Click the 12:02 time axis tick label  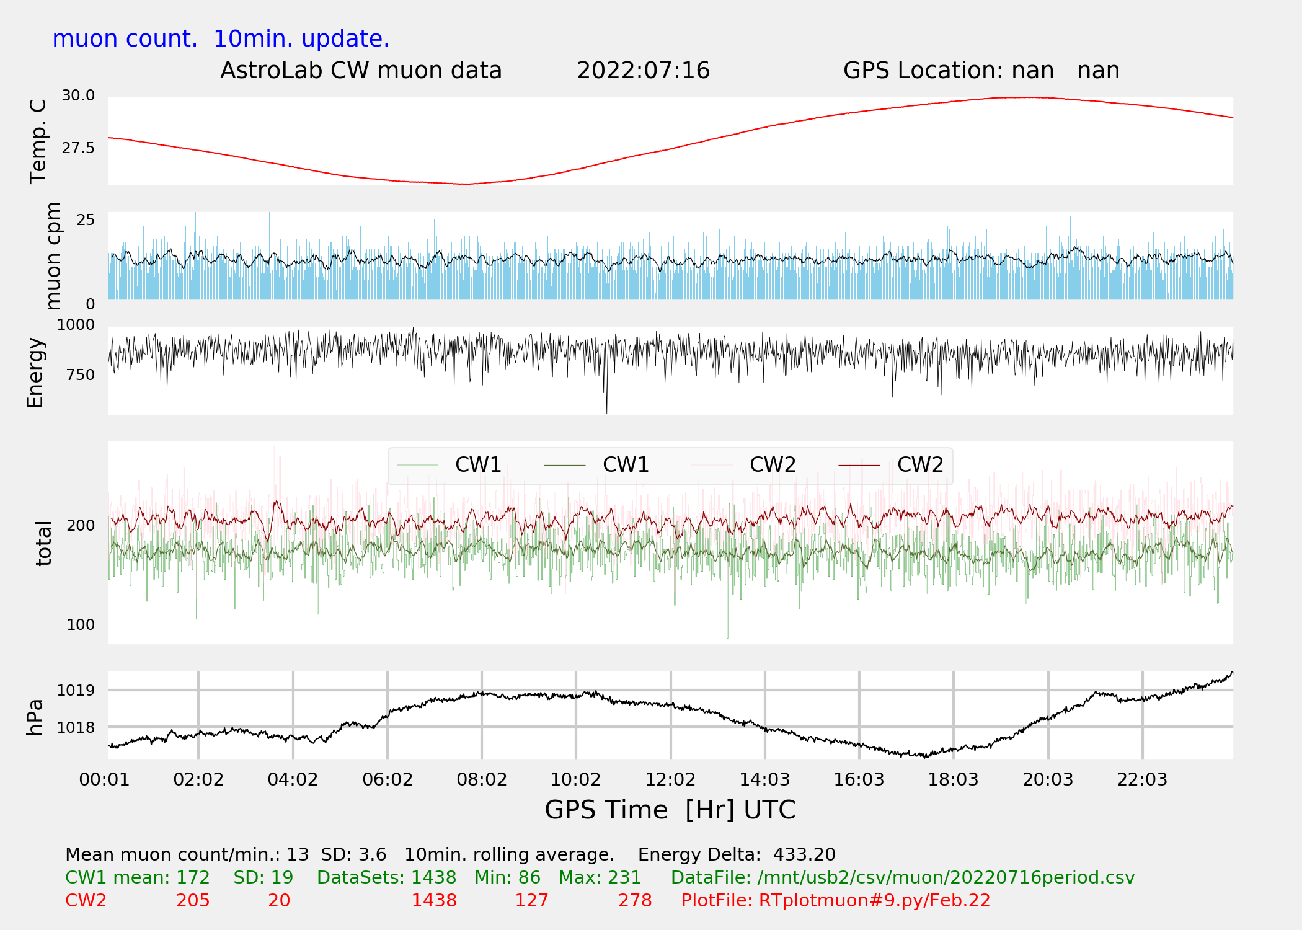coord(670,779)
